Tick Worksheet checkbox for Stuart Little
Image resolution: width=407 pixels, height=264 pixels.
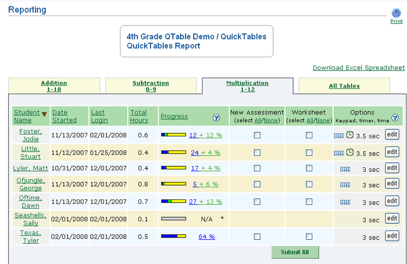point(309,152)
